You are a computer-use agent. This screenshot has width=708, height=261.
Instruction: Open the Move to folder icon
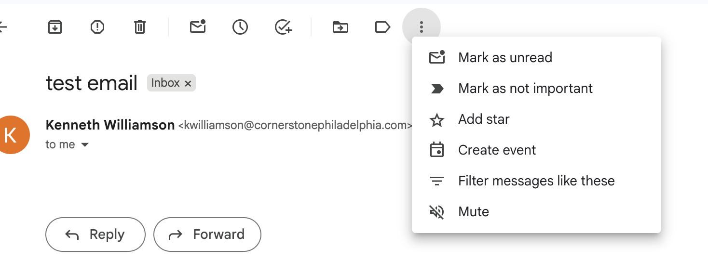(x=340, y=27)
